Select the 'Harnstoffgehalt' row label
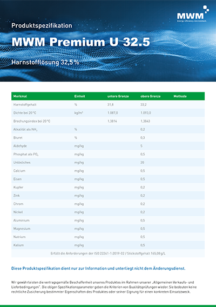This screenshot has width=216, height=307. click(x=25, y=104)
